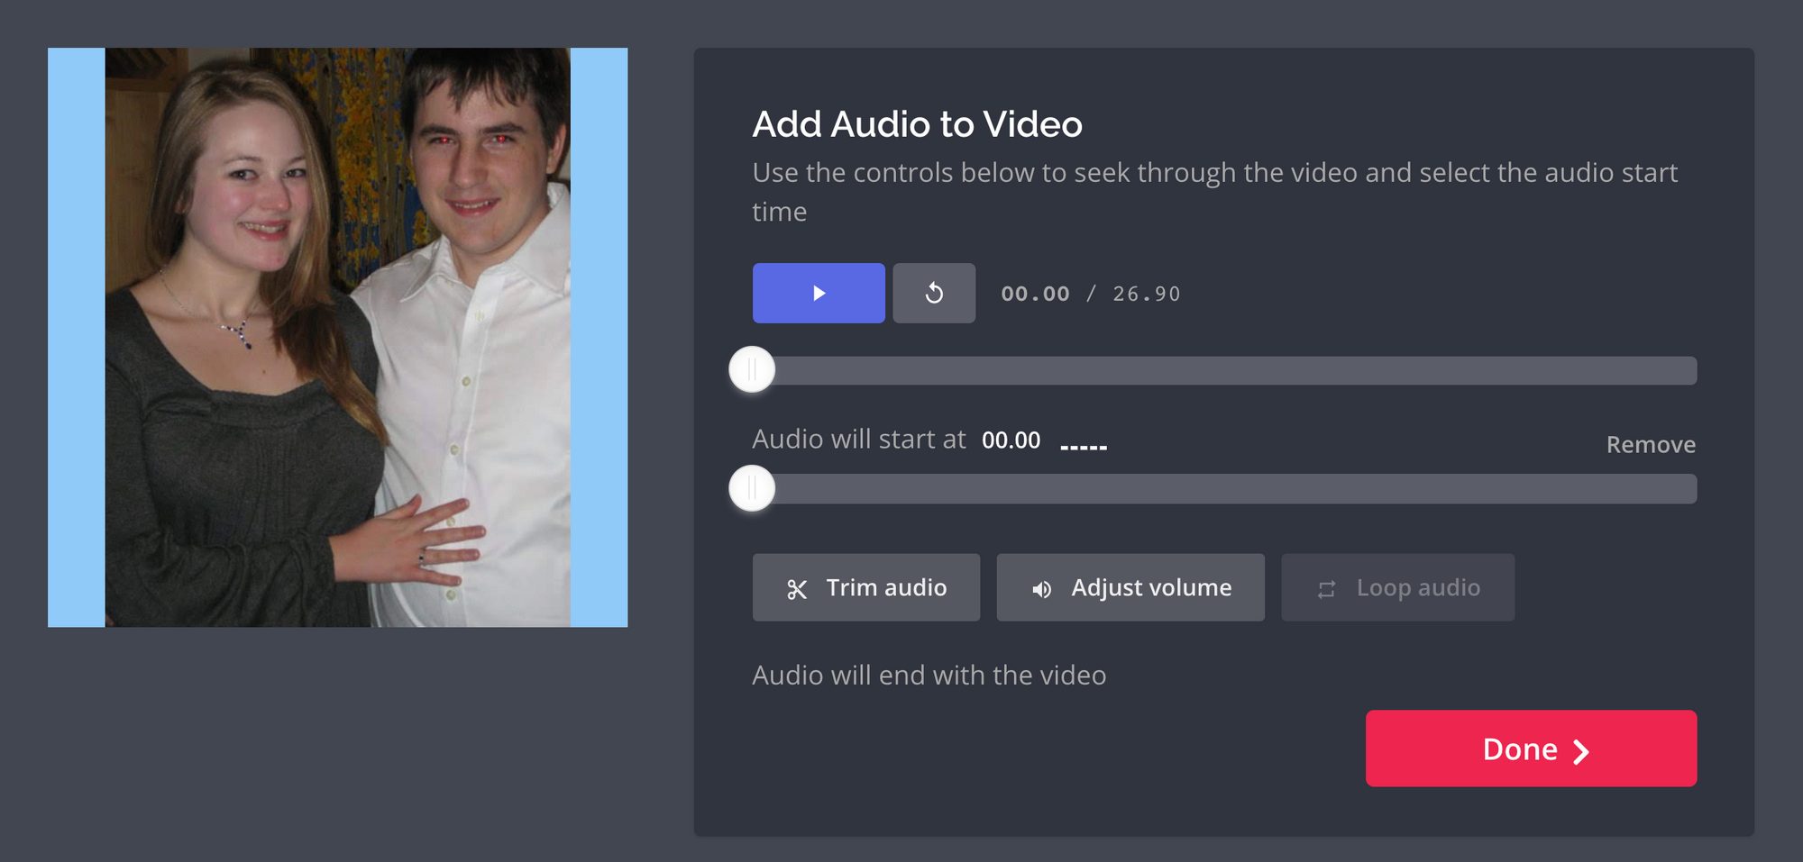Click the chevron arrow on Done
This screenshot has width=1803, height=862.
click(1581, 751)
